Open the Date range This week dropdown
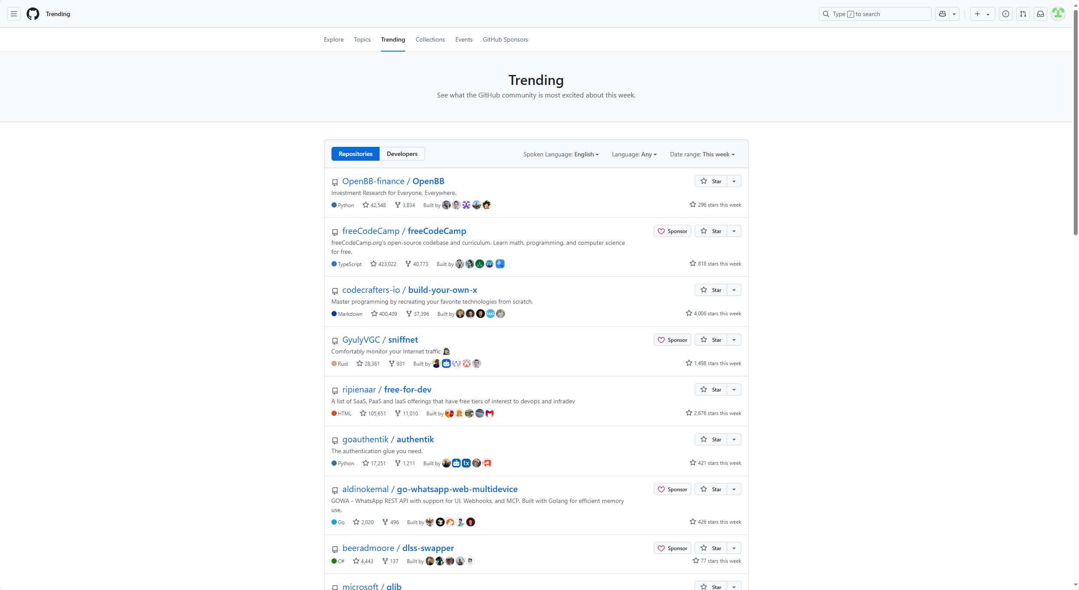This screenshot has width=1079, height=590. click(702, 154)
